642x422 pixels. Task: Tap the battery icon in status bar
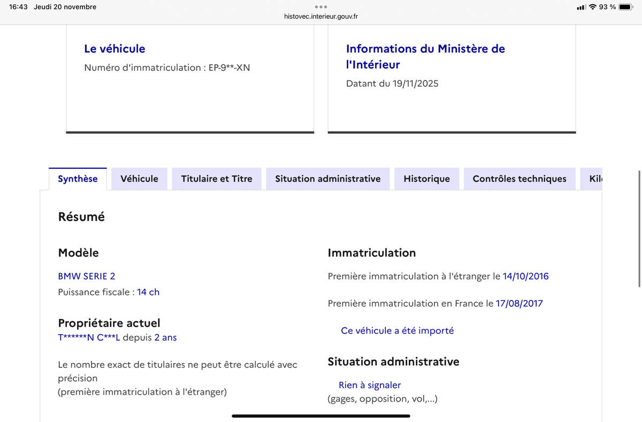(625, 7)
